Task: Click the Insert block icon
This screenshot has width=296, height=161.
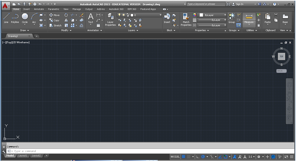Action: [x=167, y=18]
